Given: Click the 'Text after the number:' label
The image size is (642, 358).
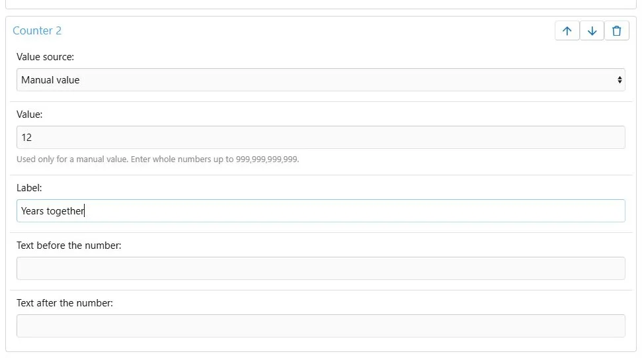Looking at the screenshot, I should click(x=65, y=303).
